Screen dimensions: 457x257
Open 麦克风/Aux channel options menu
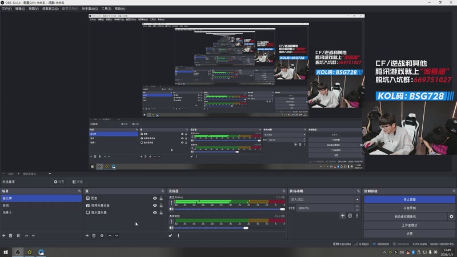[x=171, y=203]
